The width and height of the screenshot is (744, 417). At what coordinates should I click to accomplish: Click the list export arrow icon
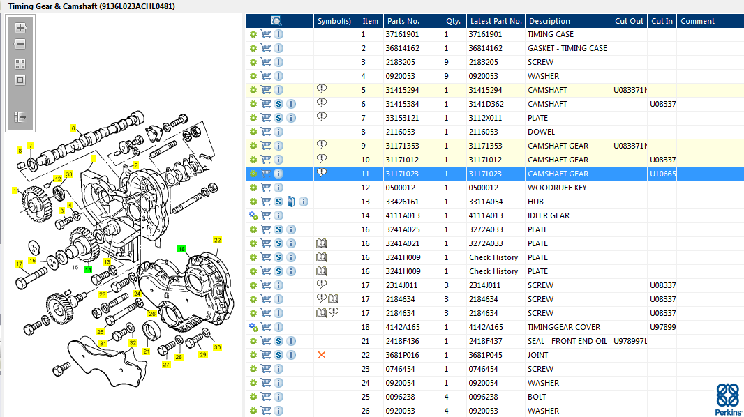(x=20, y=117)
